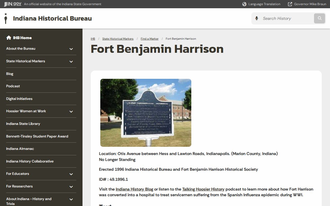Click the house icon beside IHB Home
Image resolution: width=330 pixels, height=206 pixels.
pos(9,38)
